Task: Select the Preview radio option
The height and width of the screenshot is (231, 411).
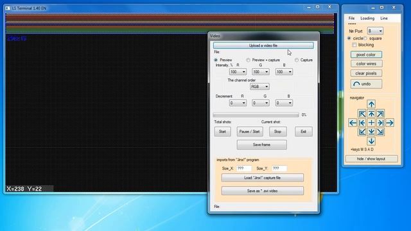Action: pyautogui.click(x=216, y=60)
